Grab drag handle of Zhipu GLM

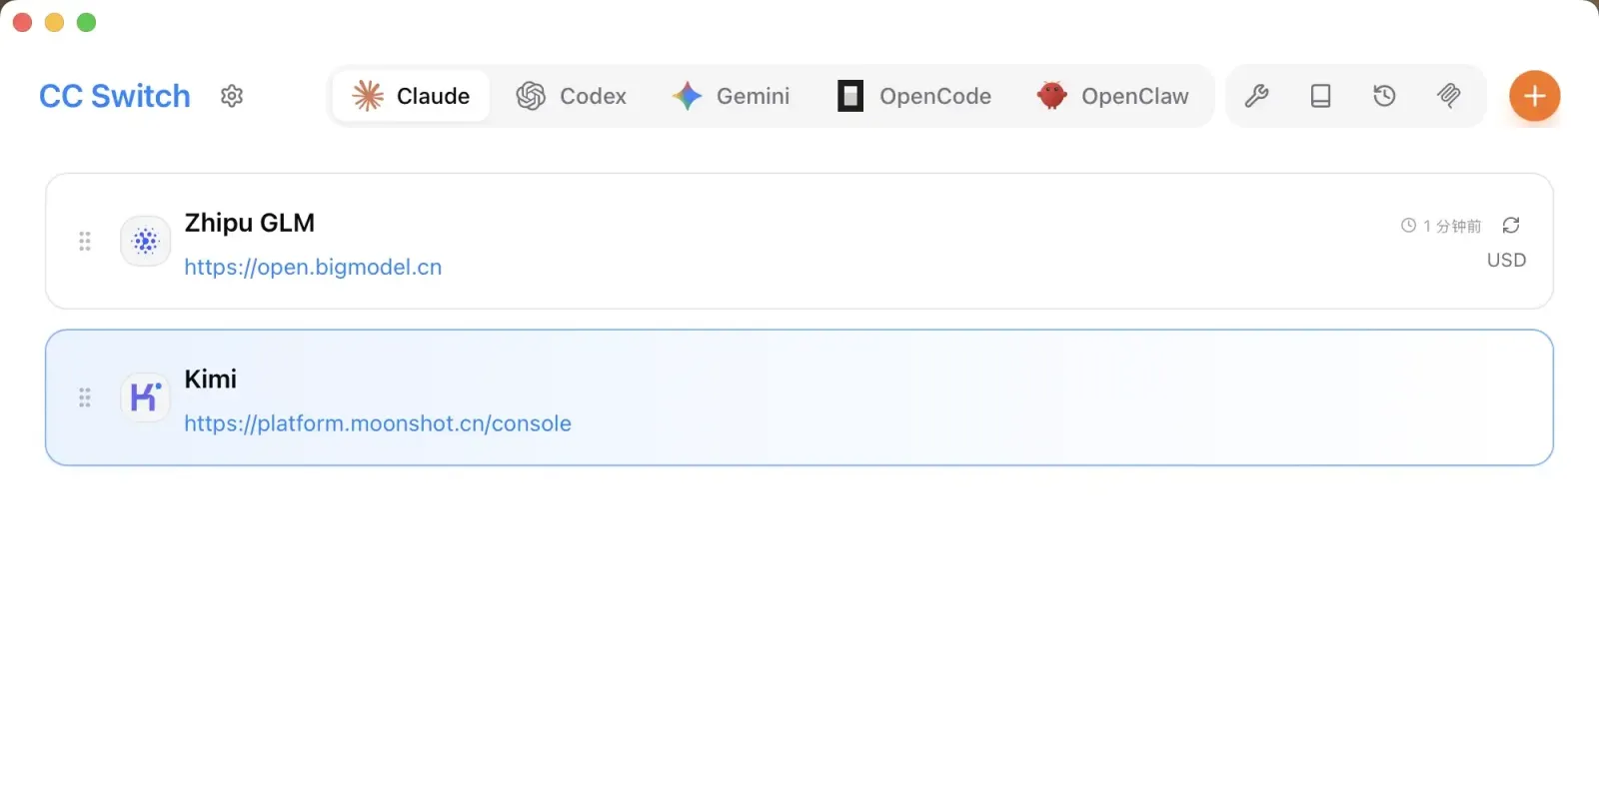(x=85, y=241)
